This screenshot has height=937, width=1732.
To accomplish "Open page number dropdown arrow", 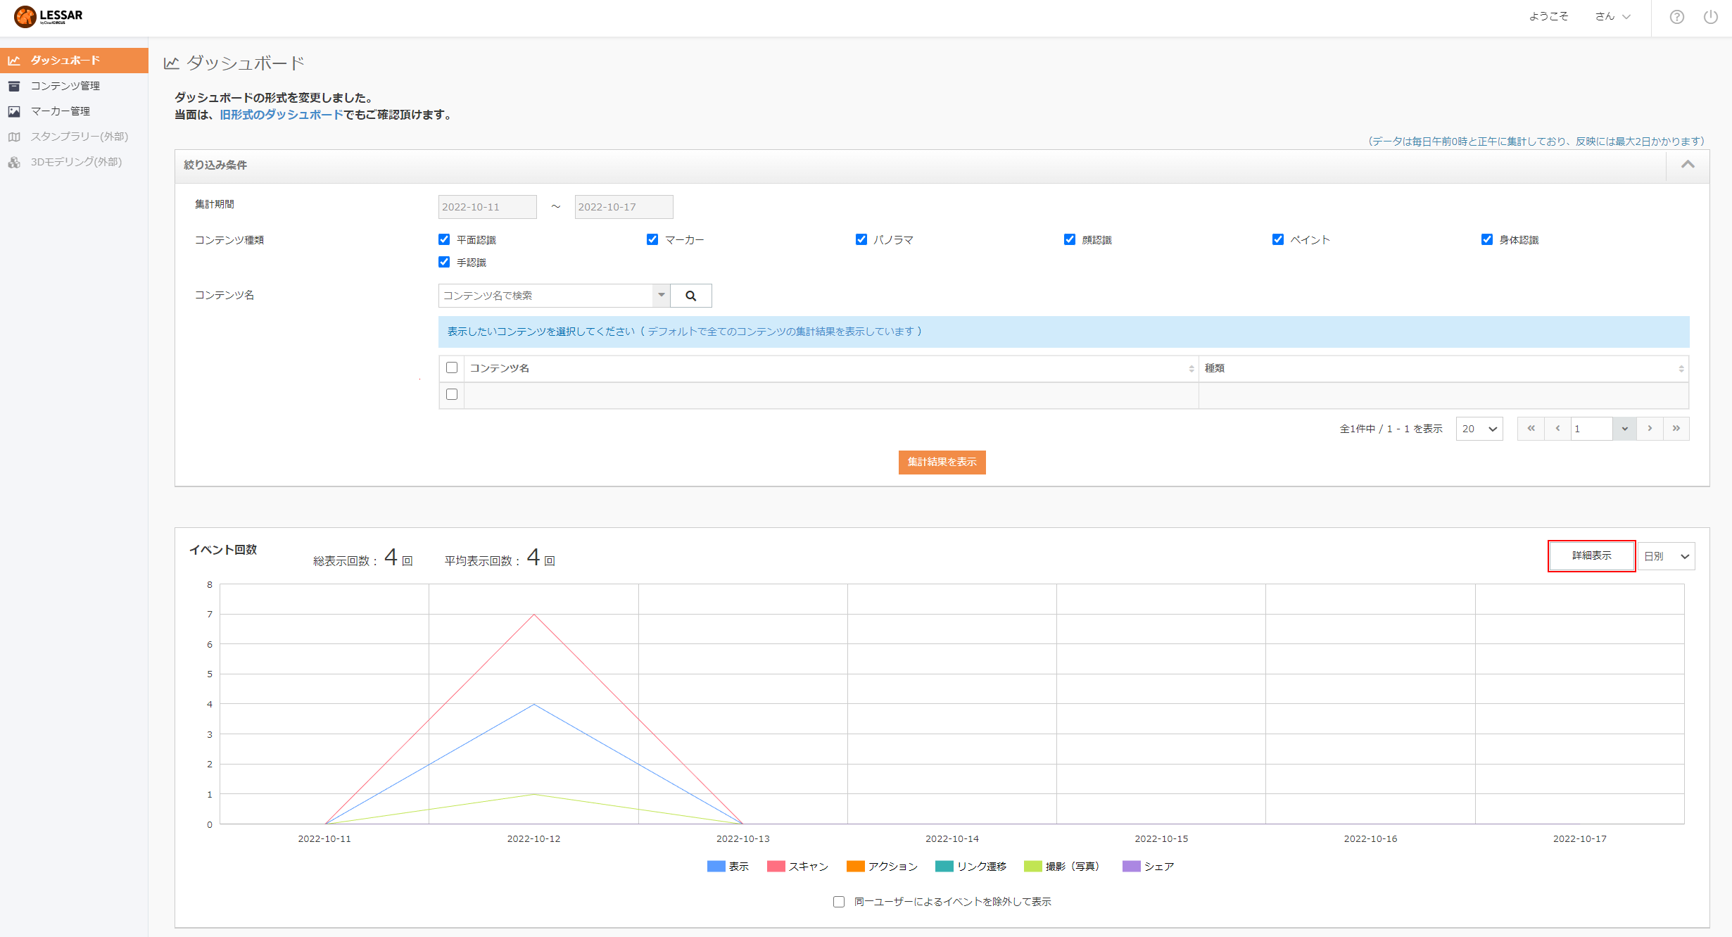I will click(1624, 429).
